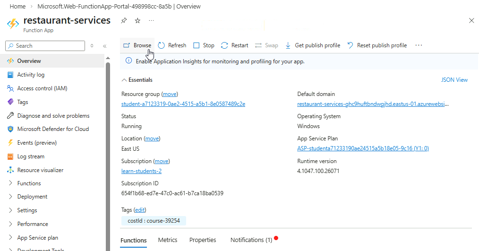Pin the restaurant-services resource
Image resolution: width=479 pixels, height=251 pixels.
click(x=124, y=21)
